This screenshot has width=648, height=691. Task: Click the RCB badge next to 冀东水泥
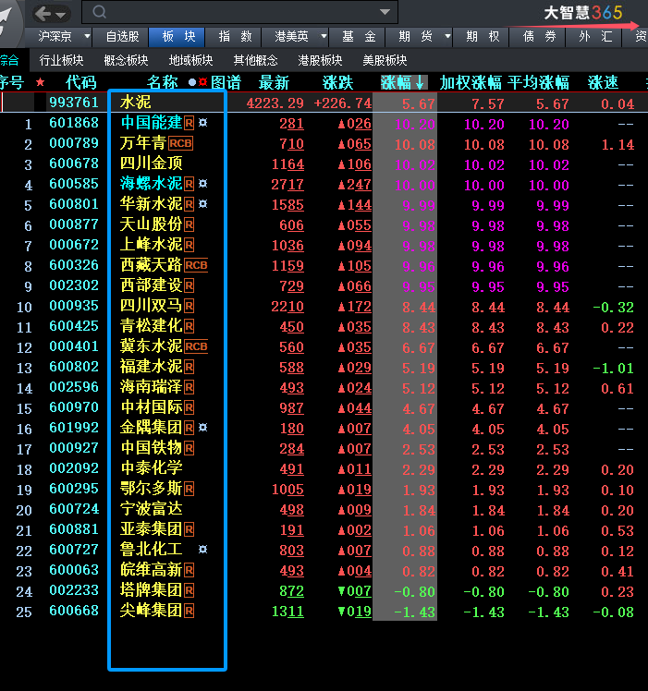pos(196,346)
